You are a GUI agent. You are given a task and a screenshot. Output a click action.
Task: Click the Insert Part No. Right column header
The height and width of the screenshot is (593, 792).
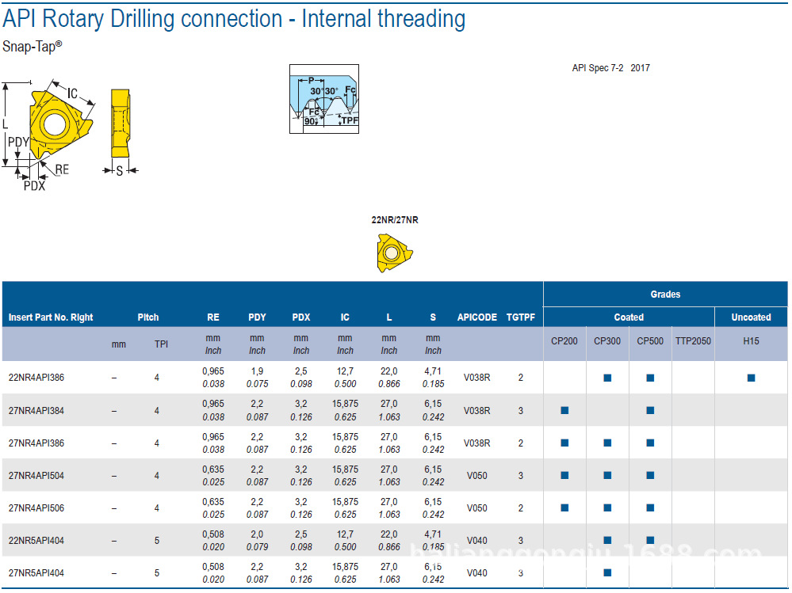point(51,317)
